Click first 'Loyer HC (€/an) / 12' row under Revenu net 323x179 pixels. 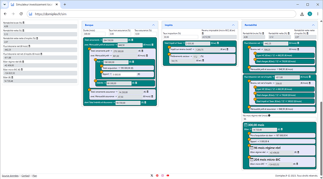285,55
